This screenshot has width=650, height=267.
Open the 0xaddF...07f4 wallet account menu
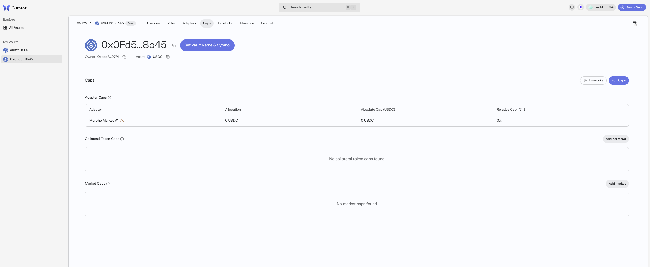tap(601, 7)
